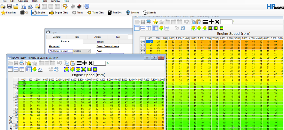Open the Engine Diag section
The height and width of the screenshot is (130, 284).
click(x=59, y=13)
